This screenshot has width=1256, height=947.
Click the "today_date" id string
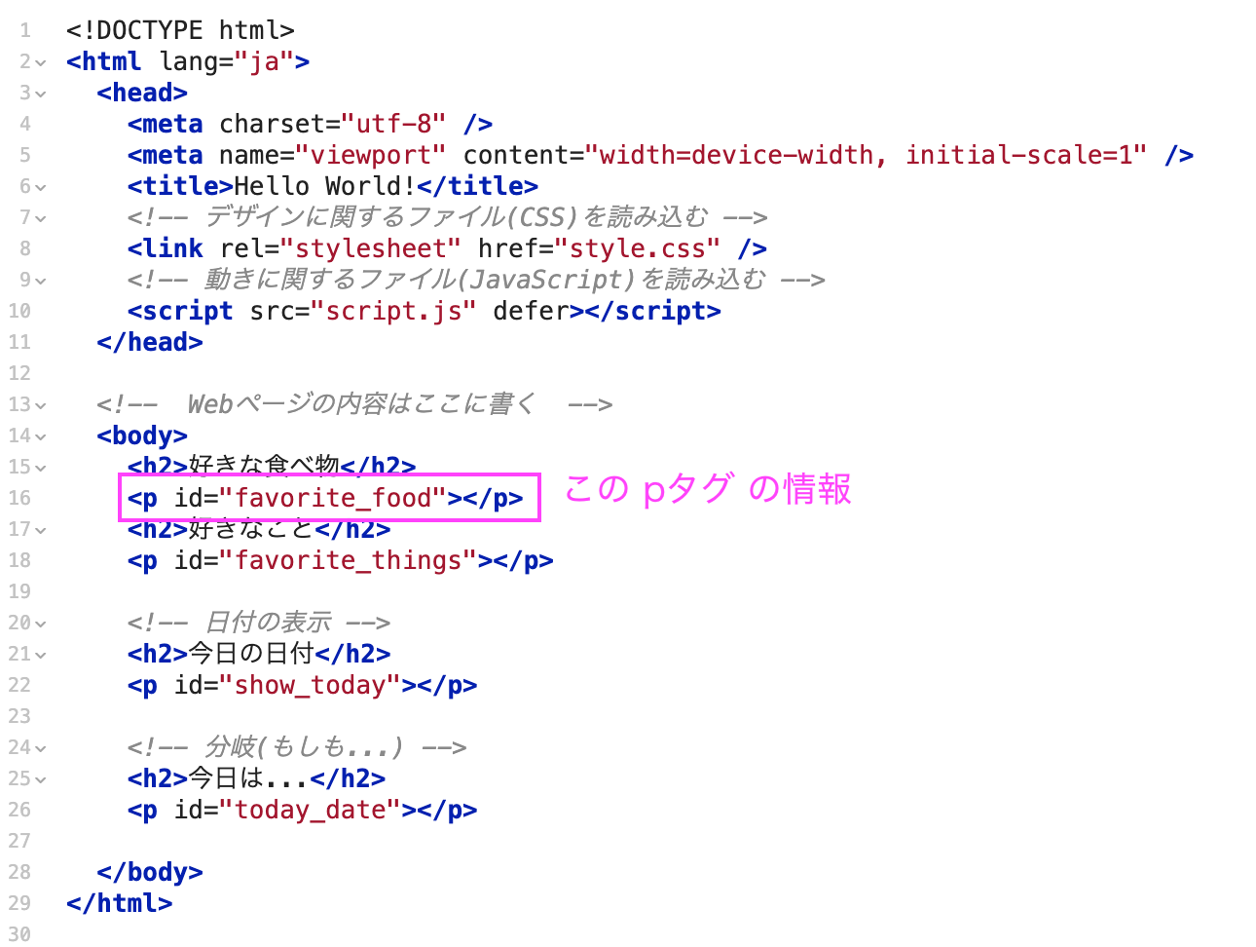[311, 810]
